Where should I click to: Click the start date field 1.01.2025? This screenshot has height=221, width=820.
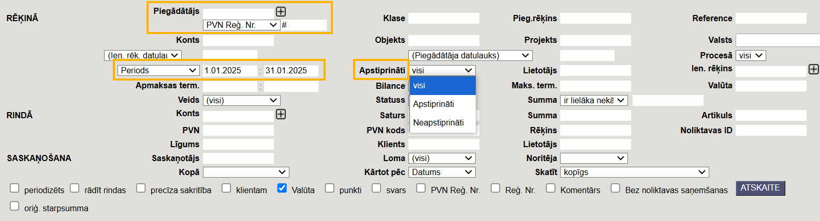[x=229, y=70]
